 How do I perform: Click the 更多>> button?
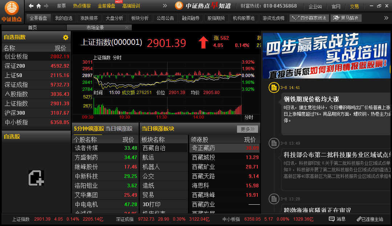click(248, 129)
